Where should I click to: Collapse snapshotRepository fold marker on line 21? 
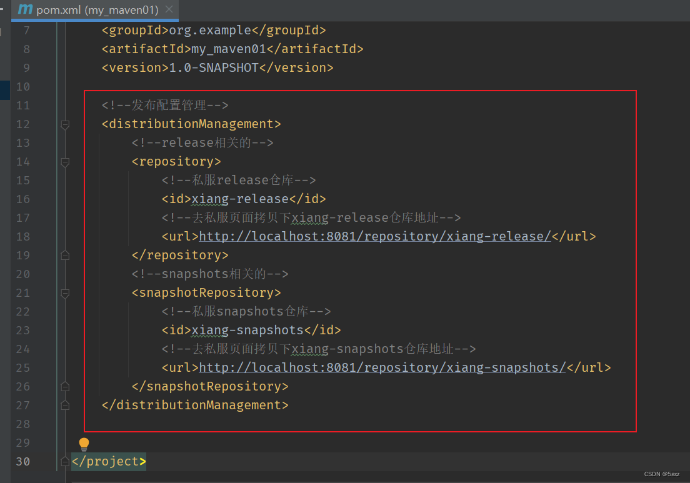click(65, 293)
